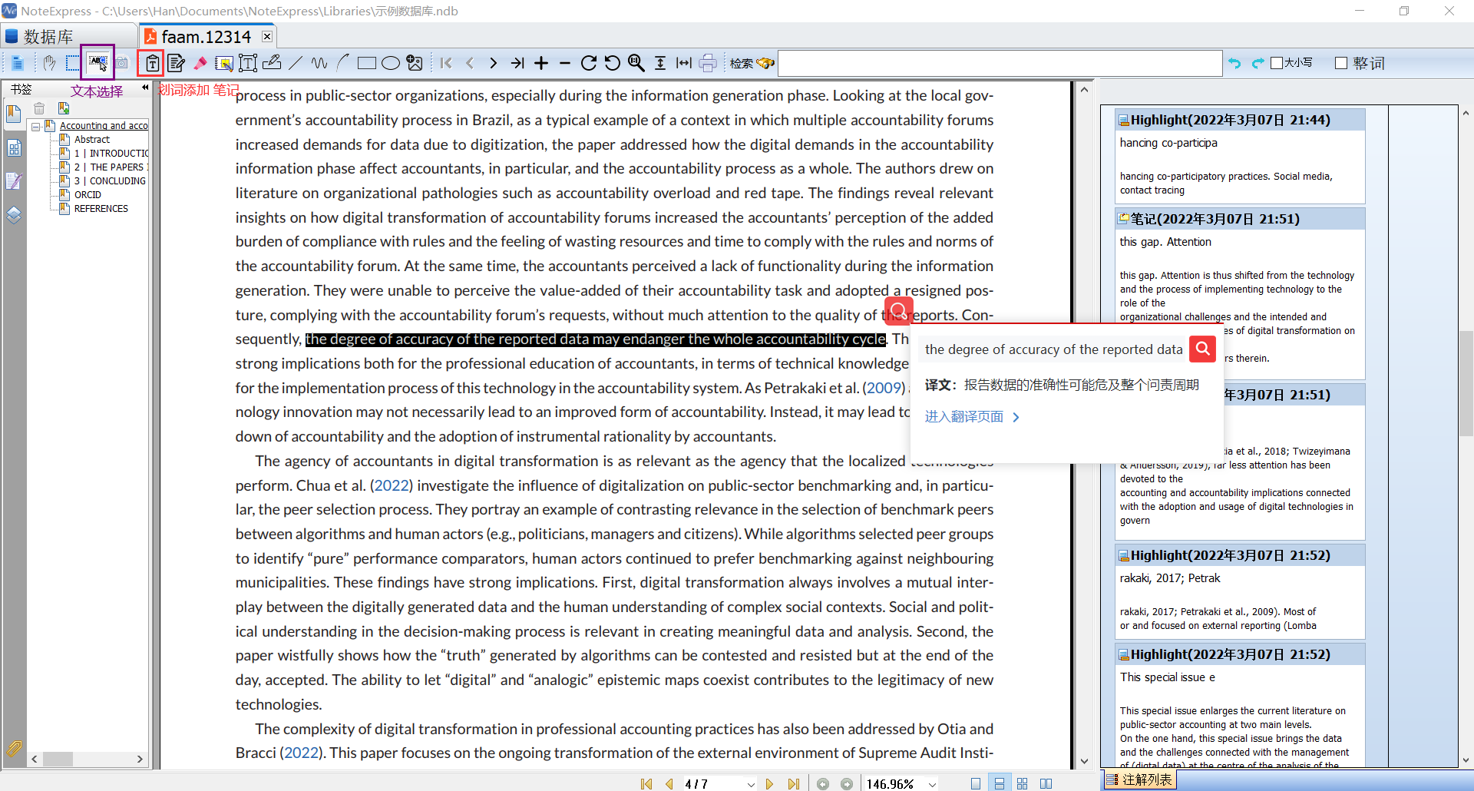This screenshot has width=1474, height=791.
Task: Open the annotations side panel
Action: click(14, 181)
